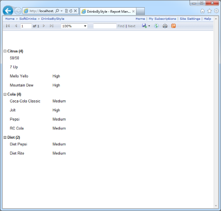Click the 'Mello Yello' row text

[x=19, y=76]
